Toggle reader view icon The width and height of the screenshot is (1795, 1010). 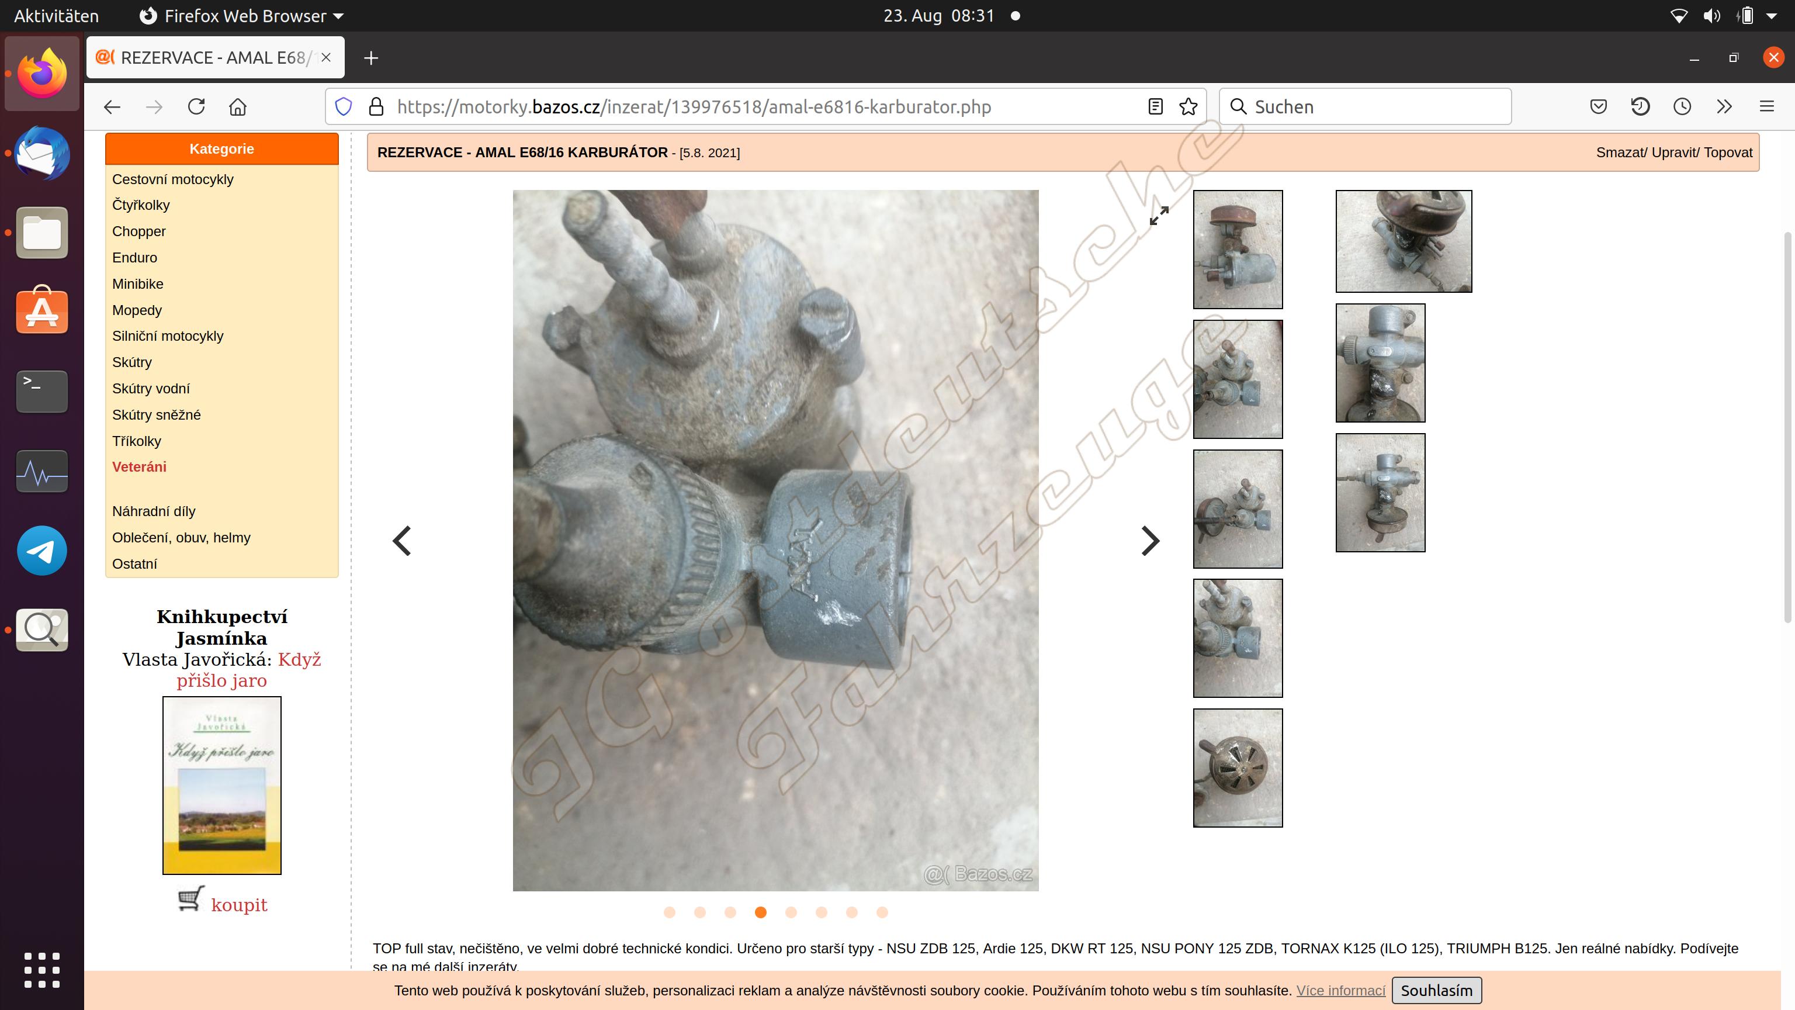click(x=1155, y=106)
